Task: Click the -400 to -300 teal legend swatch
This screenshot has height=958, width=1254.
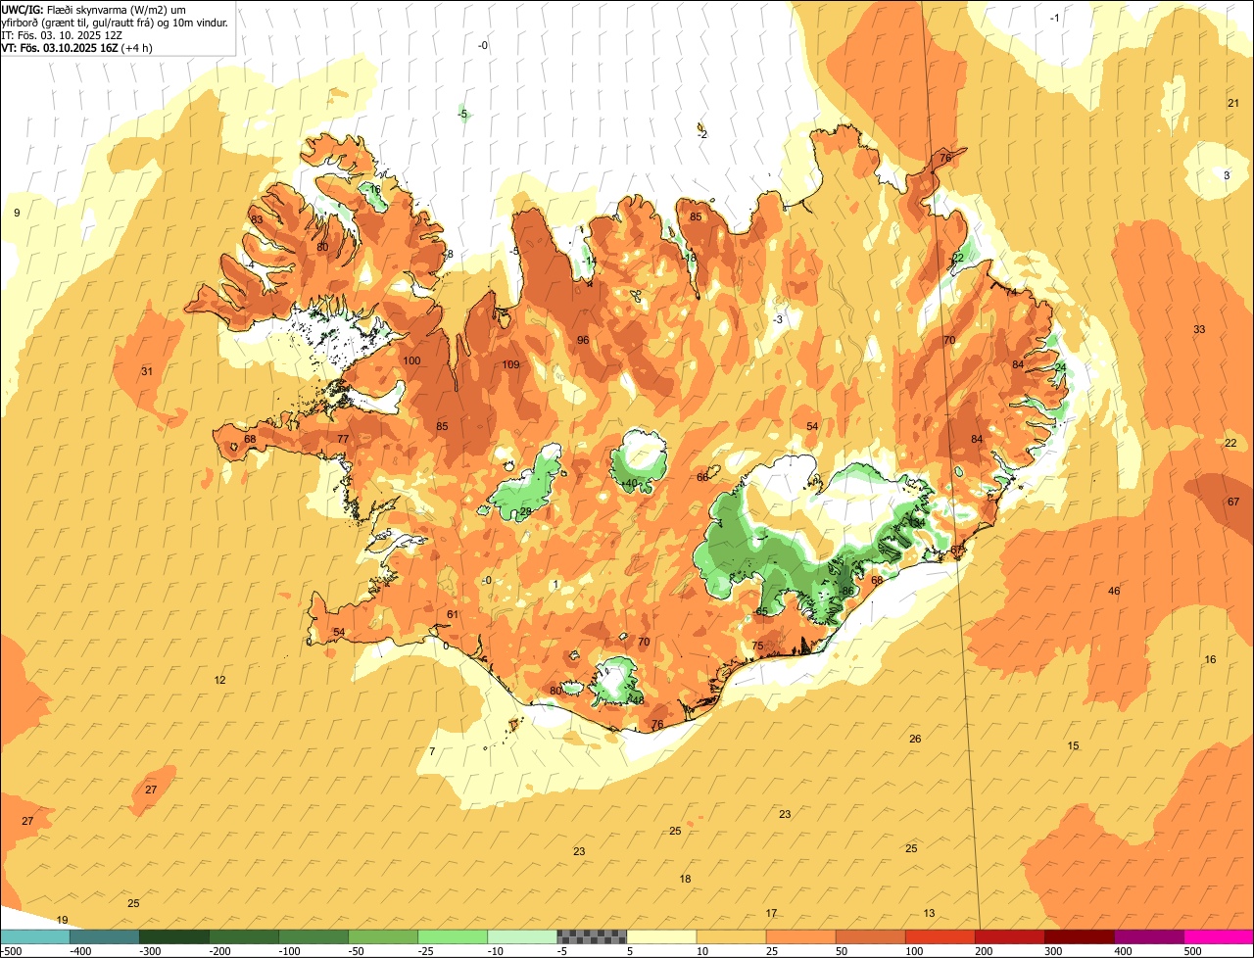Action: pyautogui.click(x=105, y=936)
